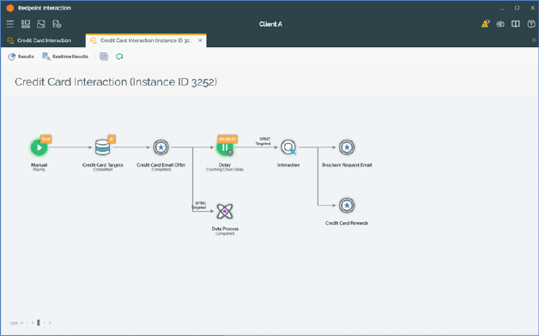Switch to the Credit Card Interaction tab
The width and height of the screenshot is (539, 336).
(39, 40)
